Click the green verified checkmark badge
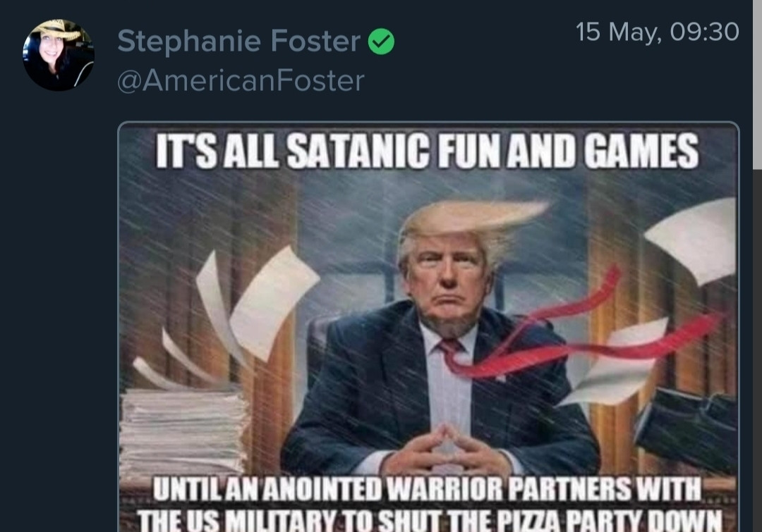The height and width of the screenshot is (532, 762). click(381, 42)
